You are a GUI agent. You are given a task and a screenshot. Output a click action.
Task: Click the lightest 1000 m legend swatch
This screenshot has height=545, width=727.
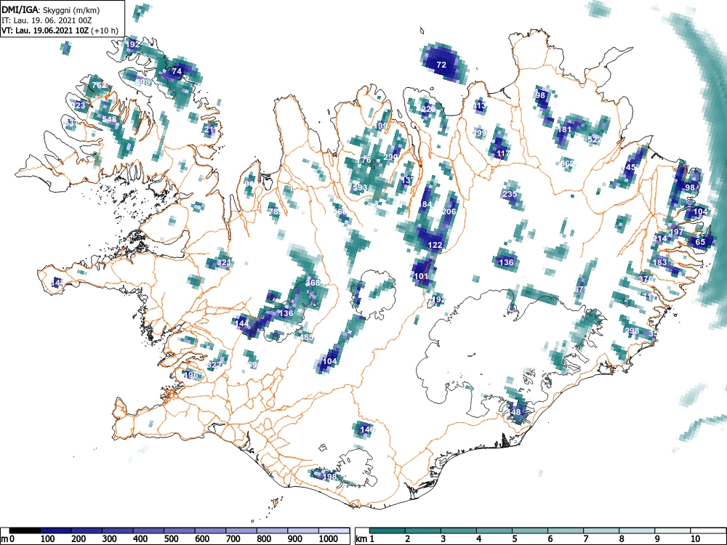coord(334,530)
